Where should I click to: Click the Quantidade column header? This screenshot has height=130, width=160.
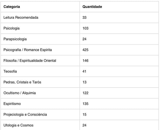(119, 7)
